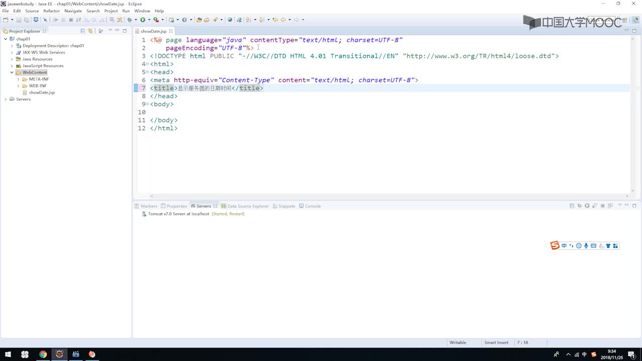This screenshot has width=642, height=361.
Task: Switch to the Properties tab
Action: click(174, 206)
